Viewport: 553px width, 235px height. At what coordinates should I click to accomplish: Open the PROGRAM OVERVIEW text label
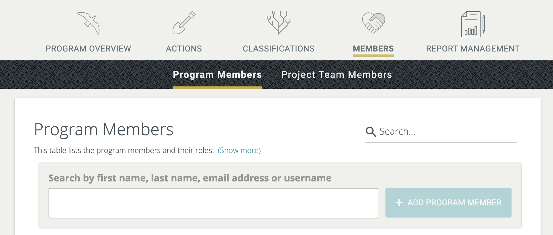[88, 49]
